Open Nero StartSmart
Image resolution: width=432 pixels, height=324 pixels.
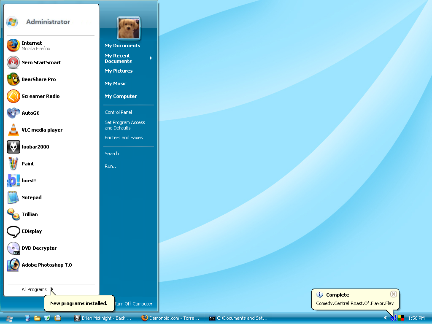pos(51,62)
